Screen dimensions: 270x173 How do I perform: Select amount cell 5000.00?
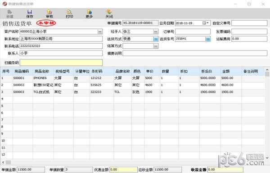pos(231,78)
